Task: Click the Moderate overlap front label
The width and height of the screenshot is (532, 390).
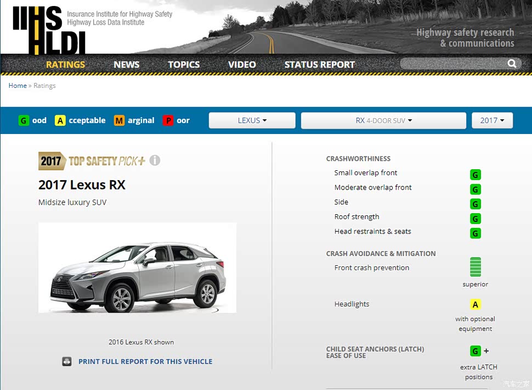Action: [373, 187]
